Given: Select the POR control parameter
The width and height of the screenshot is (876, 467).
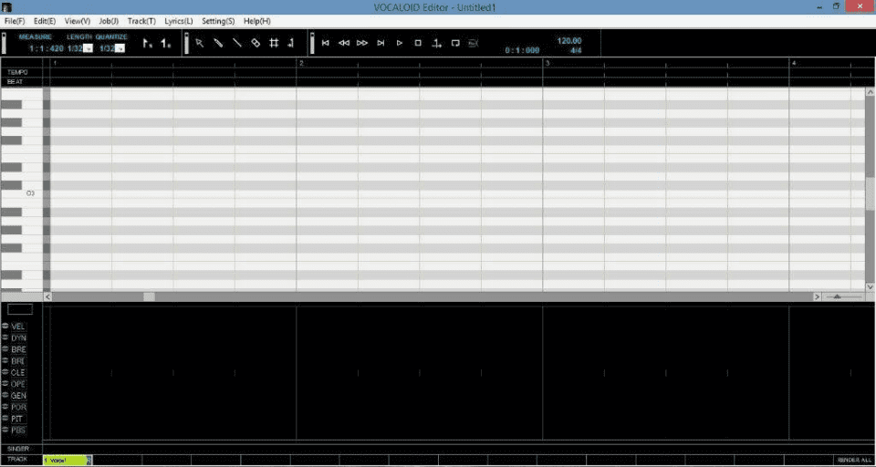Looking at the screenshot, I should pyautogui.click(x=18, y=407).
